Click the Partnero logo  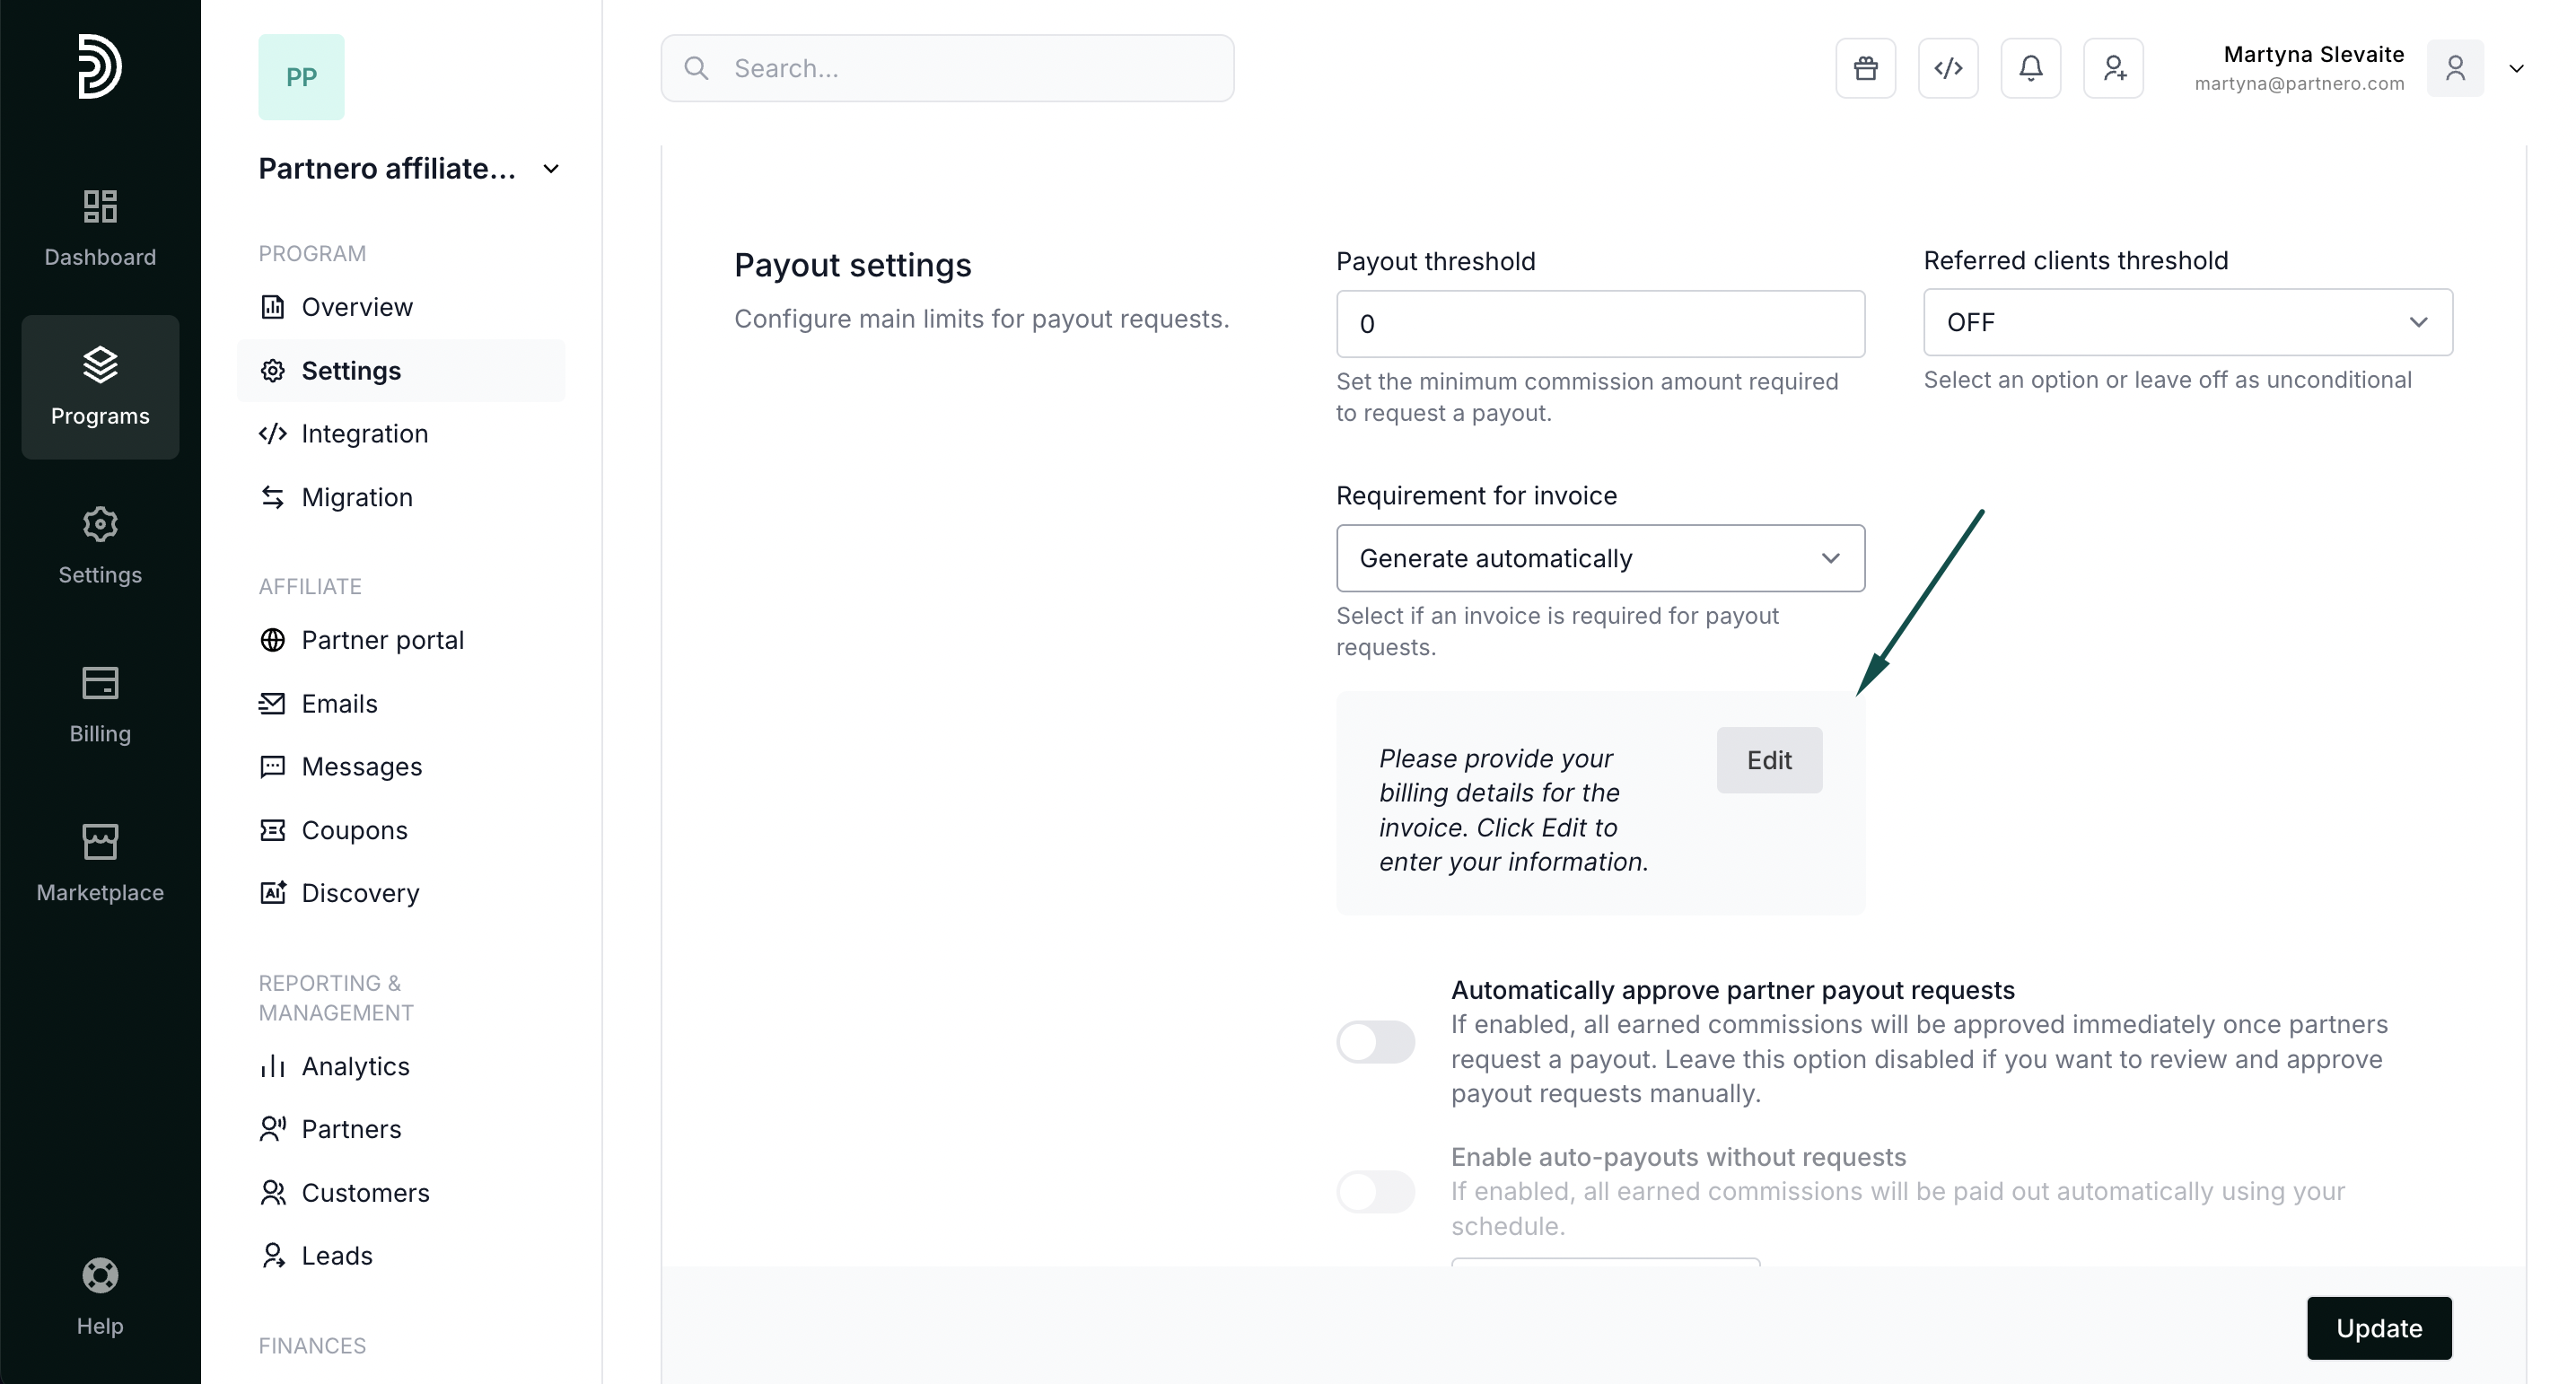click(100, 66)
